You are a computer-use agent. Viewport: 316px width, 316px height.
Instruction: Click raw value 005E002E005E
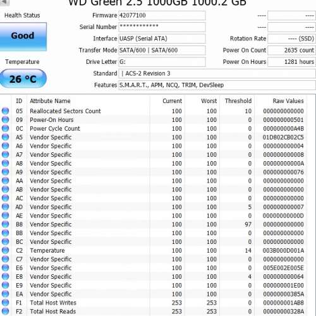pyautogui.click(x=283, y=268)
